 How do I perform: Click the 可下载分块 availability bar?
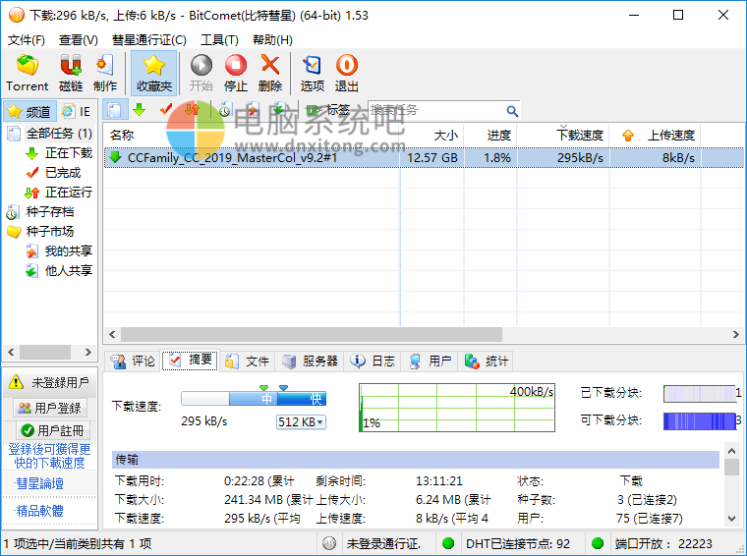tap(700, 420)
